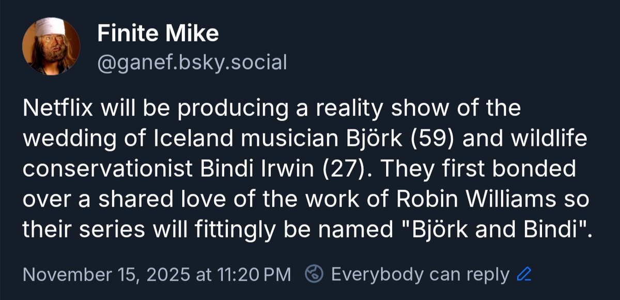Open the circular profile picture thumbnail
Image resolution: width=620 pixels, height=300 pixels.
pyautogui.click(x=51, y=46)
